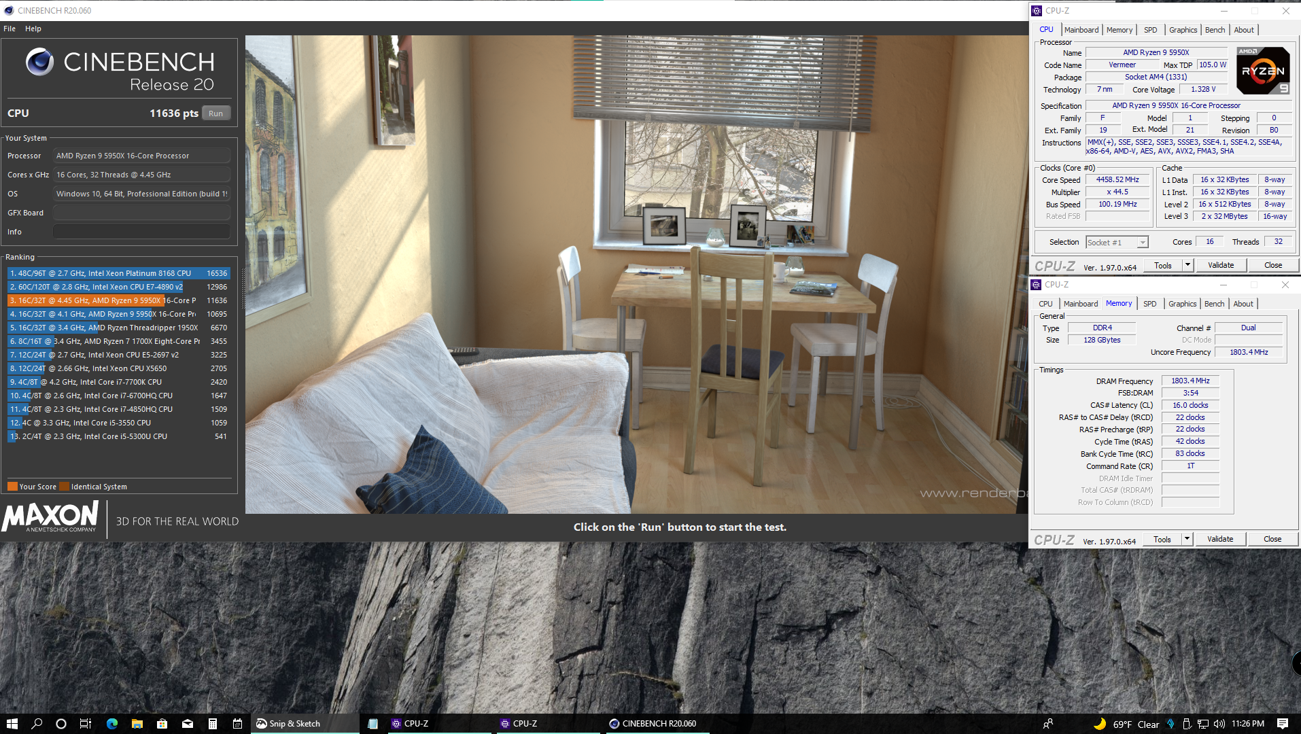This screenshot has height=734, width=1301.
Task: Select ranking row Core i5-5300U
Action: tap(118, 436)
